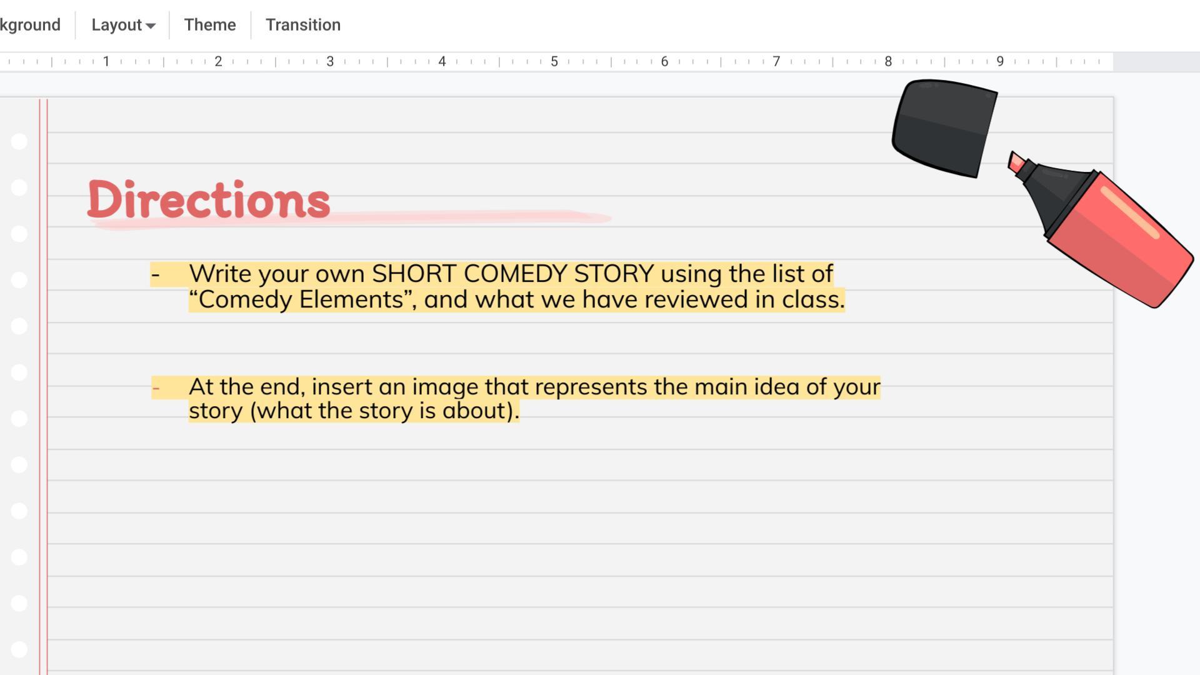Select the black marker cap image
Image resolution: width=1200 pixels, height=675 pixels.
click(x=942, y=127)
